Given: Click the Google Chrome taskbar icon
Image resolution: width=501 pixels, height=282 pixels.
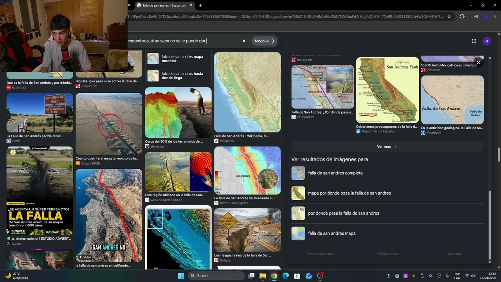Looking at the screenshot, I should click(274, 276).
